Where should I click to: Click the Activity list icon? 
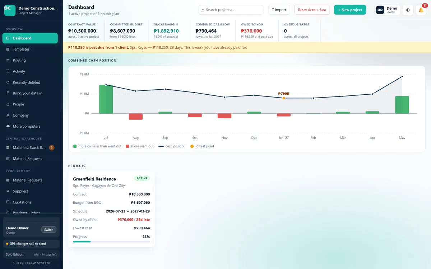(x=8, y=71)
